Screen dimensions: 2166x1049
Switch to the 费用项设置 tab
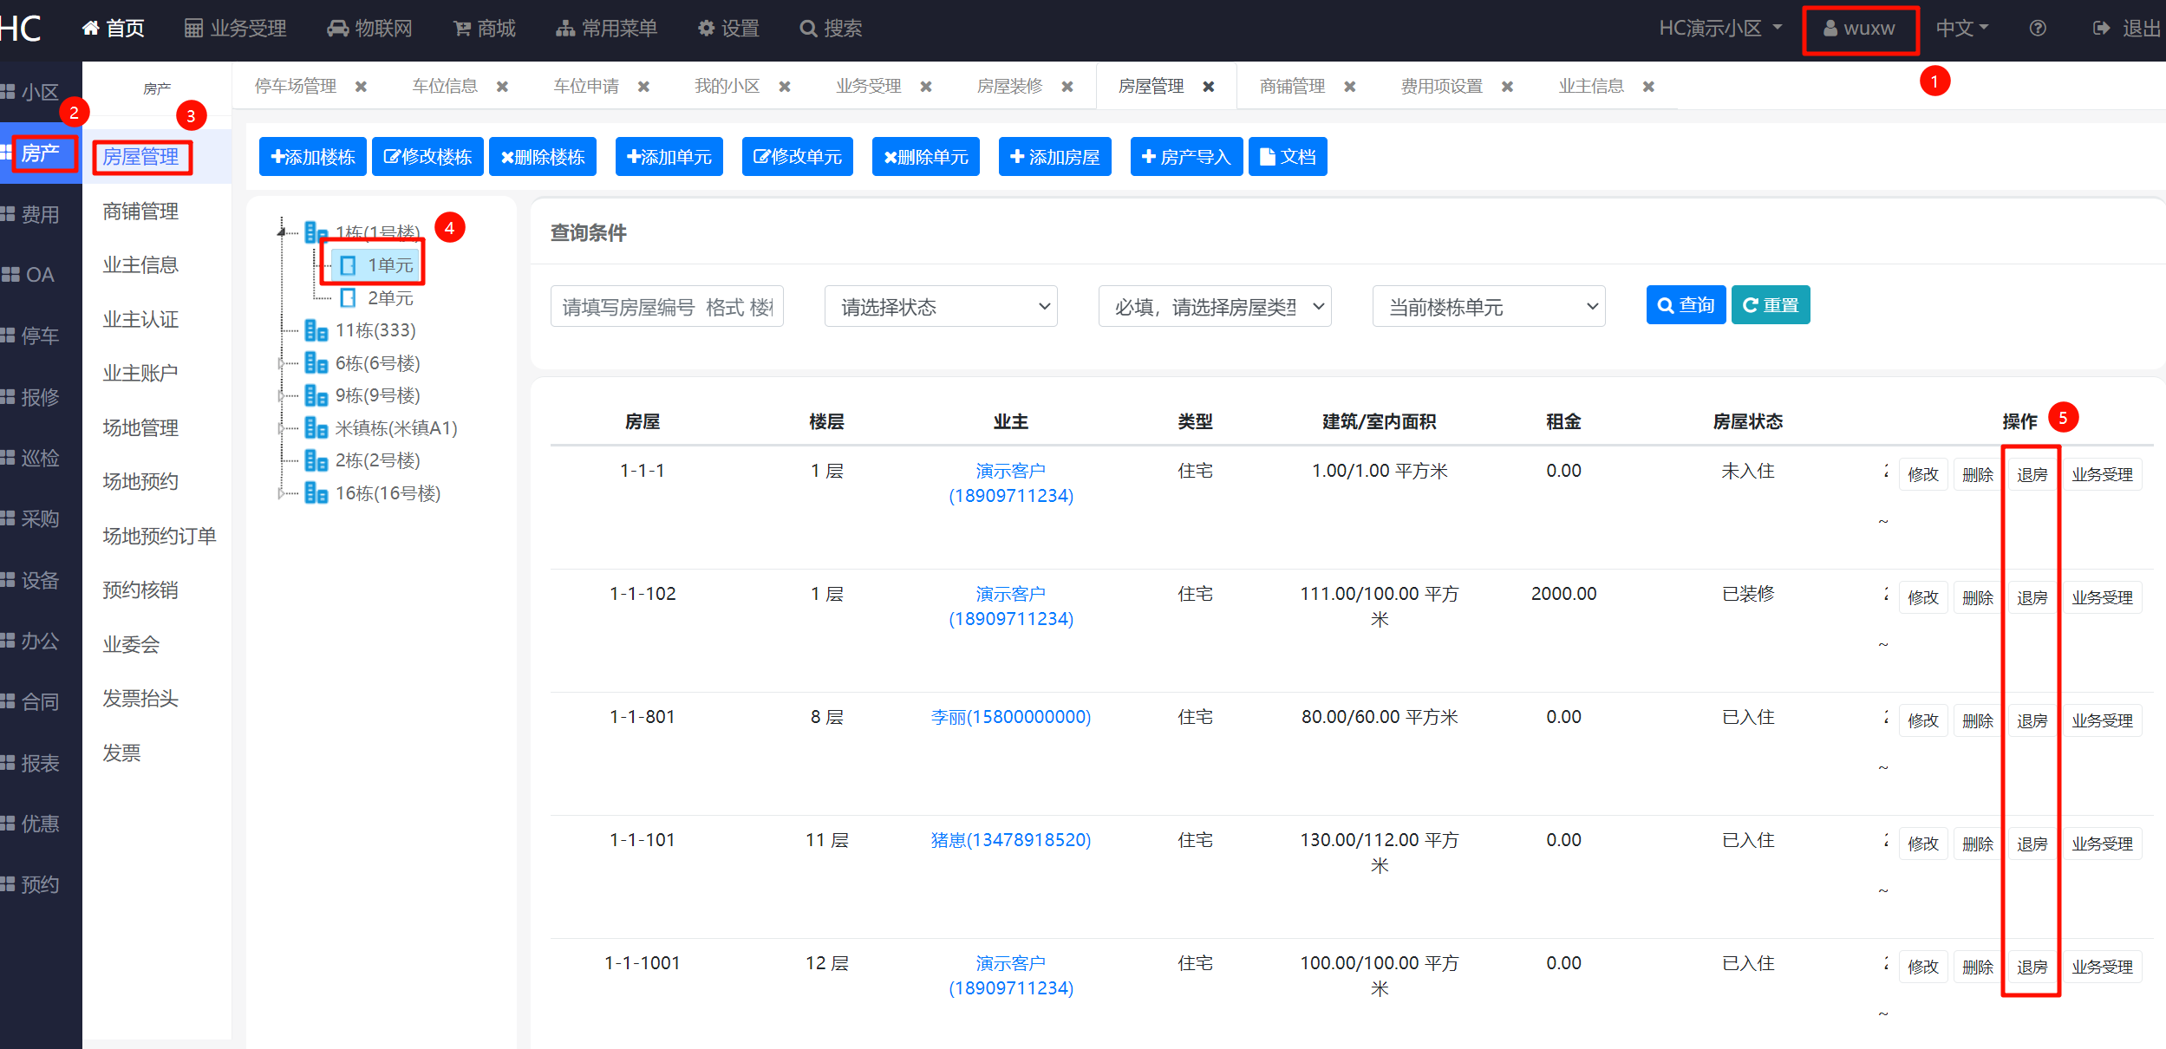tap(1442, 87)
